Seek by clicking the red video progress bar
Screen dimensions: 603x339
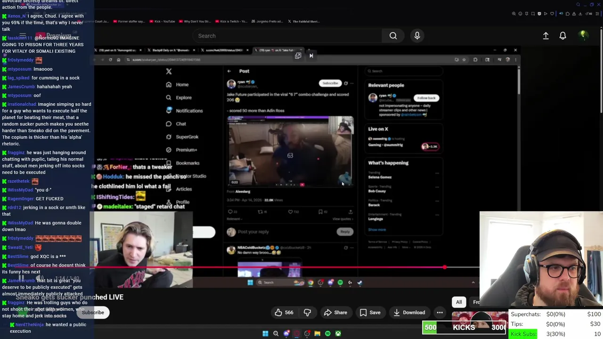coord(269,267)
